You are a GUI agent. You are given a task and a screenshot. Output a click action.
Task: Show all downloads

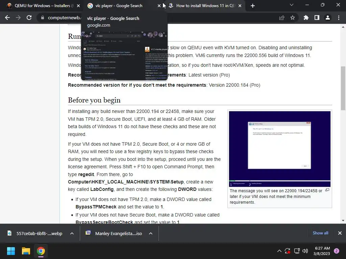320,233
